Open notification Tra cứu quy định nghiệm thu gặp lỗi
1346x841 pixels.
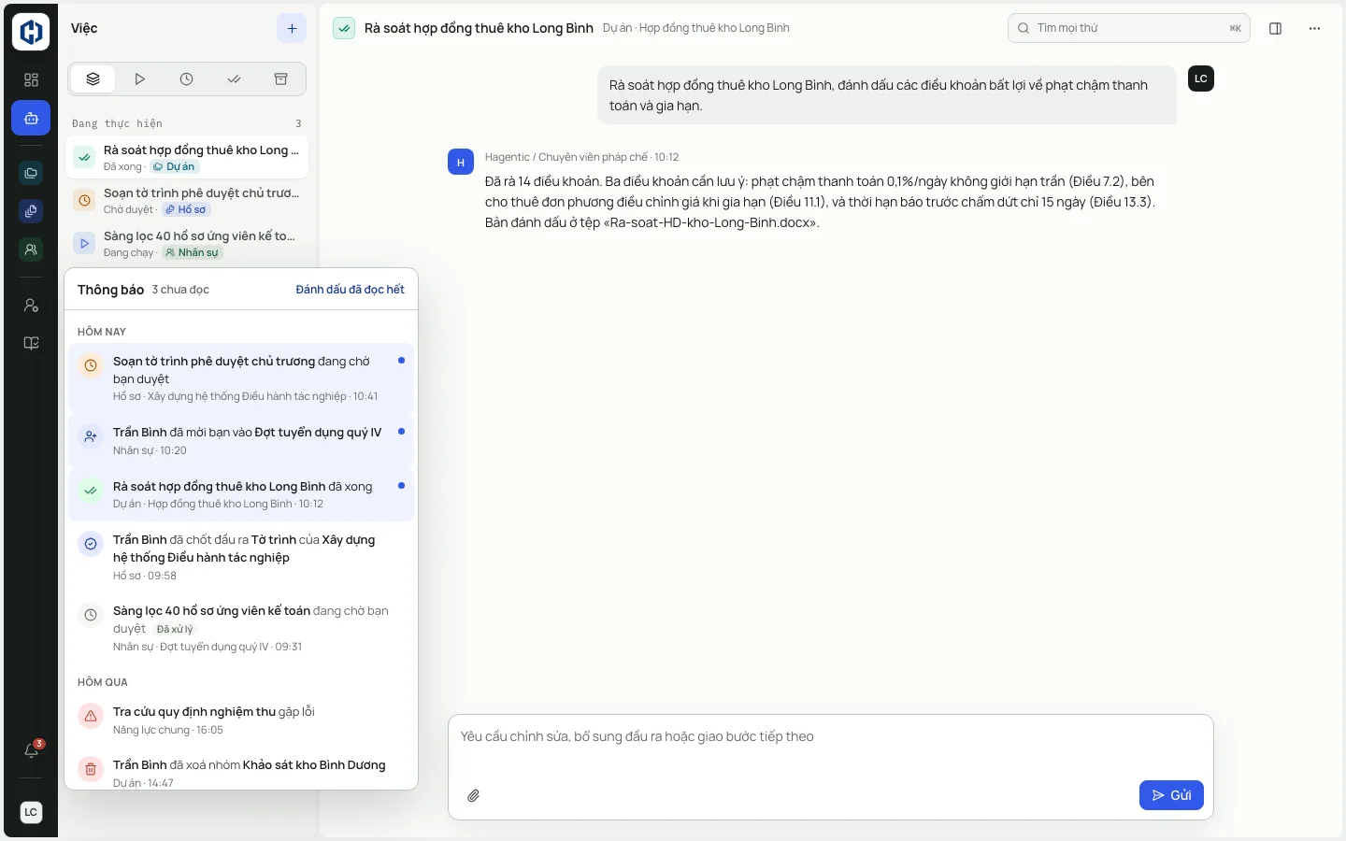(241, 720)
